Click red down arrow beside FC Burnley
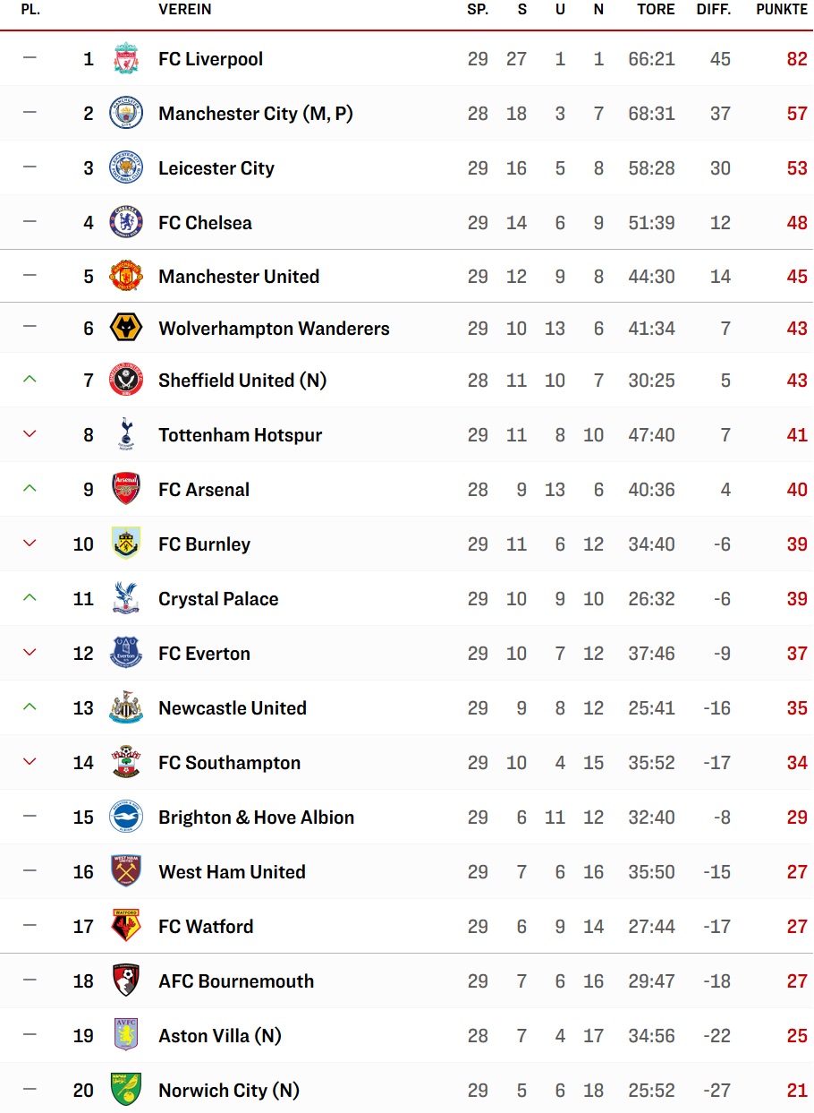This screenshot has width=814, height=1113. pos(30,544)
